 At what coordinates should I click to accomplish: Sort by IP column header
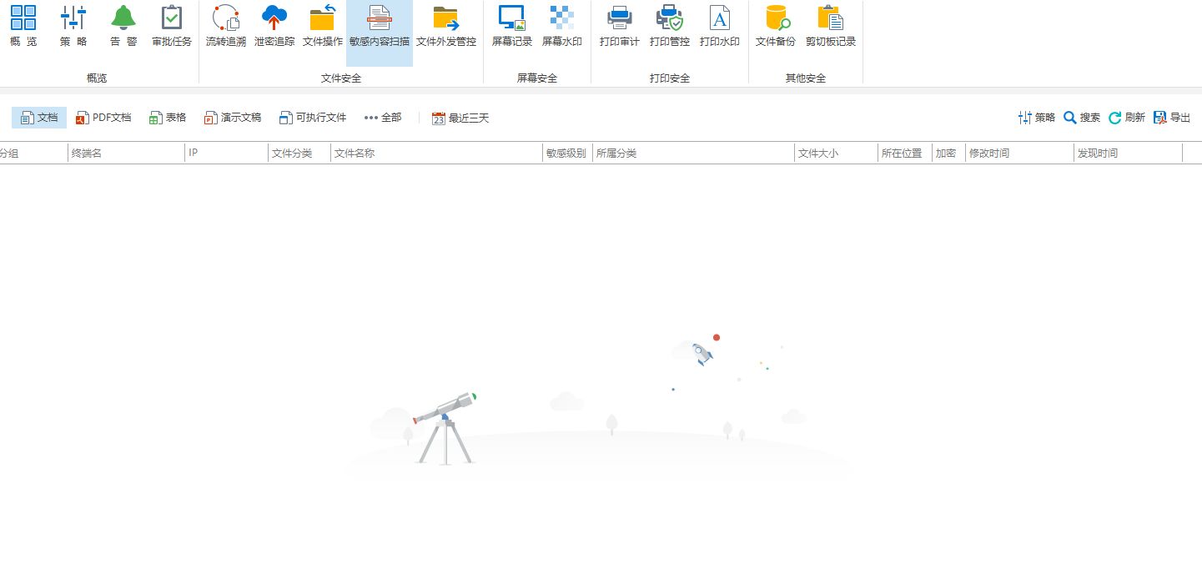pos(227,154)
